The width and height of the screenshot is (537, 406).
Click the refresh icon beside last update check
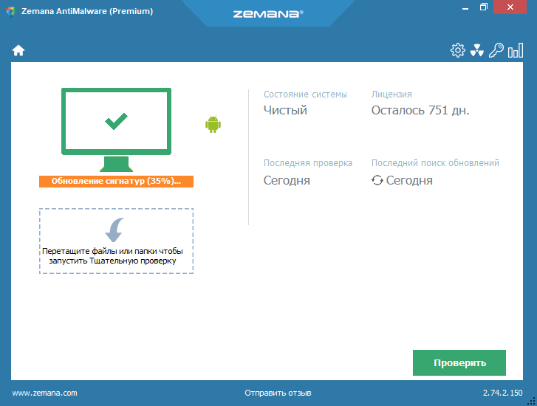(x=377, y=180)
